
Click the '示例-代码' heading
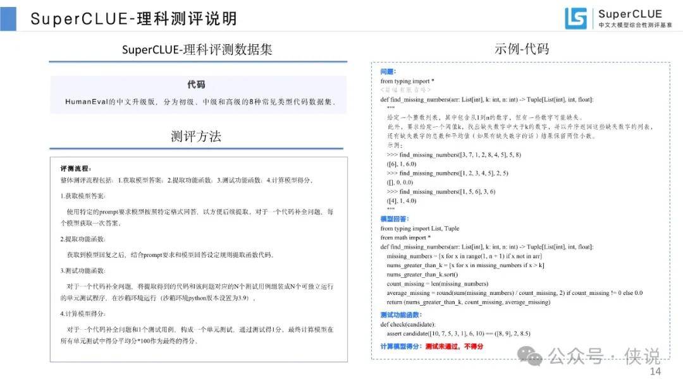click(522, 49)
